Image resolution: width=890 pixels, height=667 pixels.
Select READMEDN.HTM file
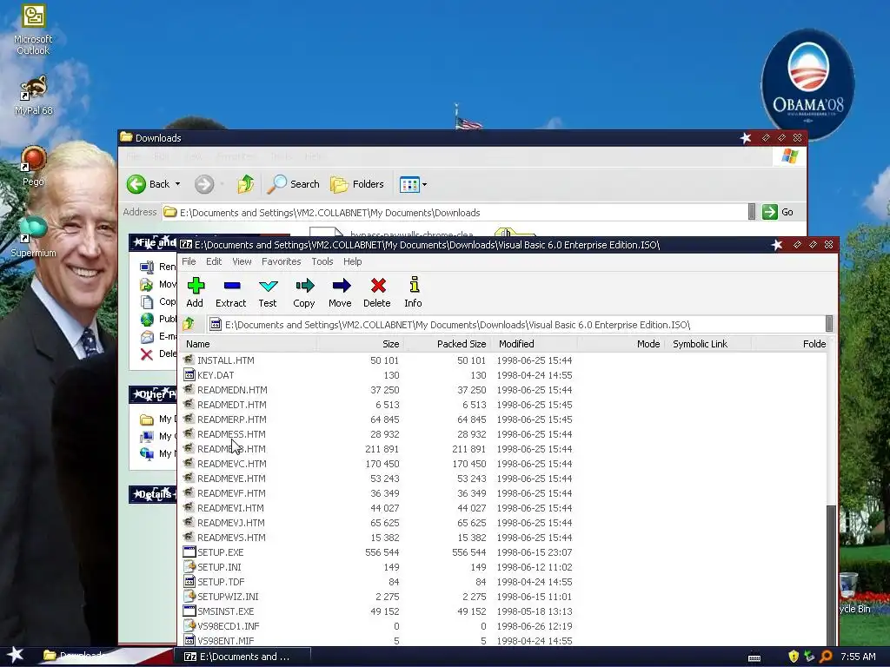tap(231, 390)
